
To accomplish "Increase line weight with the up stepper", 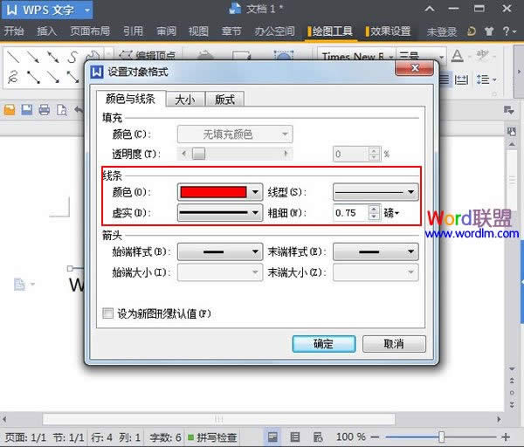I will [375, 210].
